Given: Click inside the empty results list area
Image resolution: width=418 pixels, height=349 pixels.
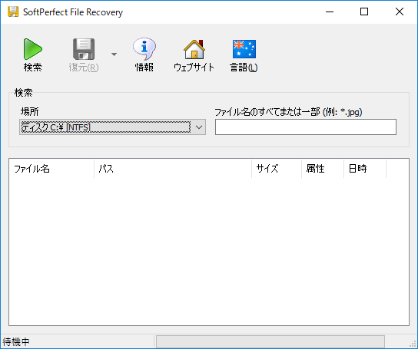Looking at the screenshot, I should click(209, 251).
